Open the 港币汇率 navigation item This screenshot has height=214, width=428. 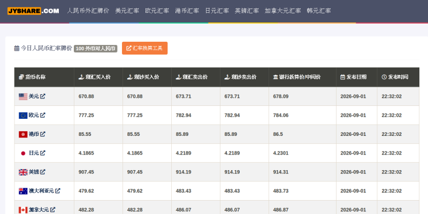click(x=187, y=11)
